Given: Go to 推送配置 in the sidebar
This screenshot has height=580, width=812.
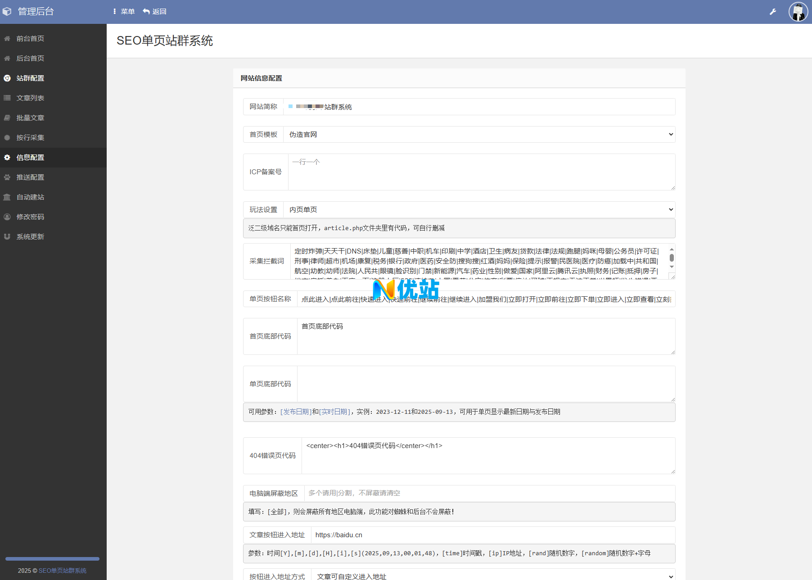Looking at the screenshot, I should coord(30,177).
